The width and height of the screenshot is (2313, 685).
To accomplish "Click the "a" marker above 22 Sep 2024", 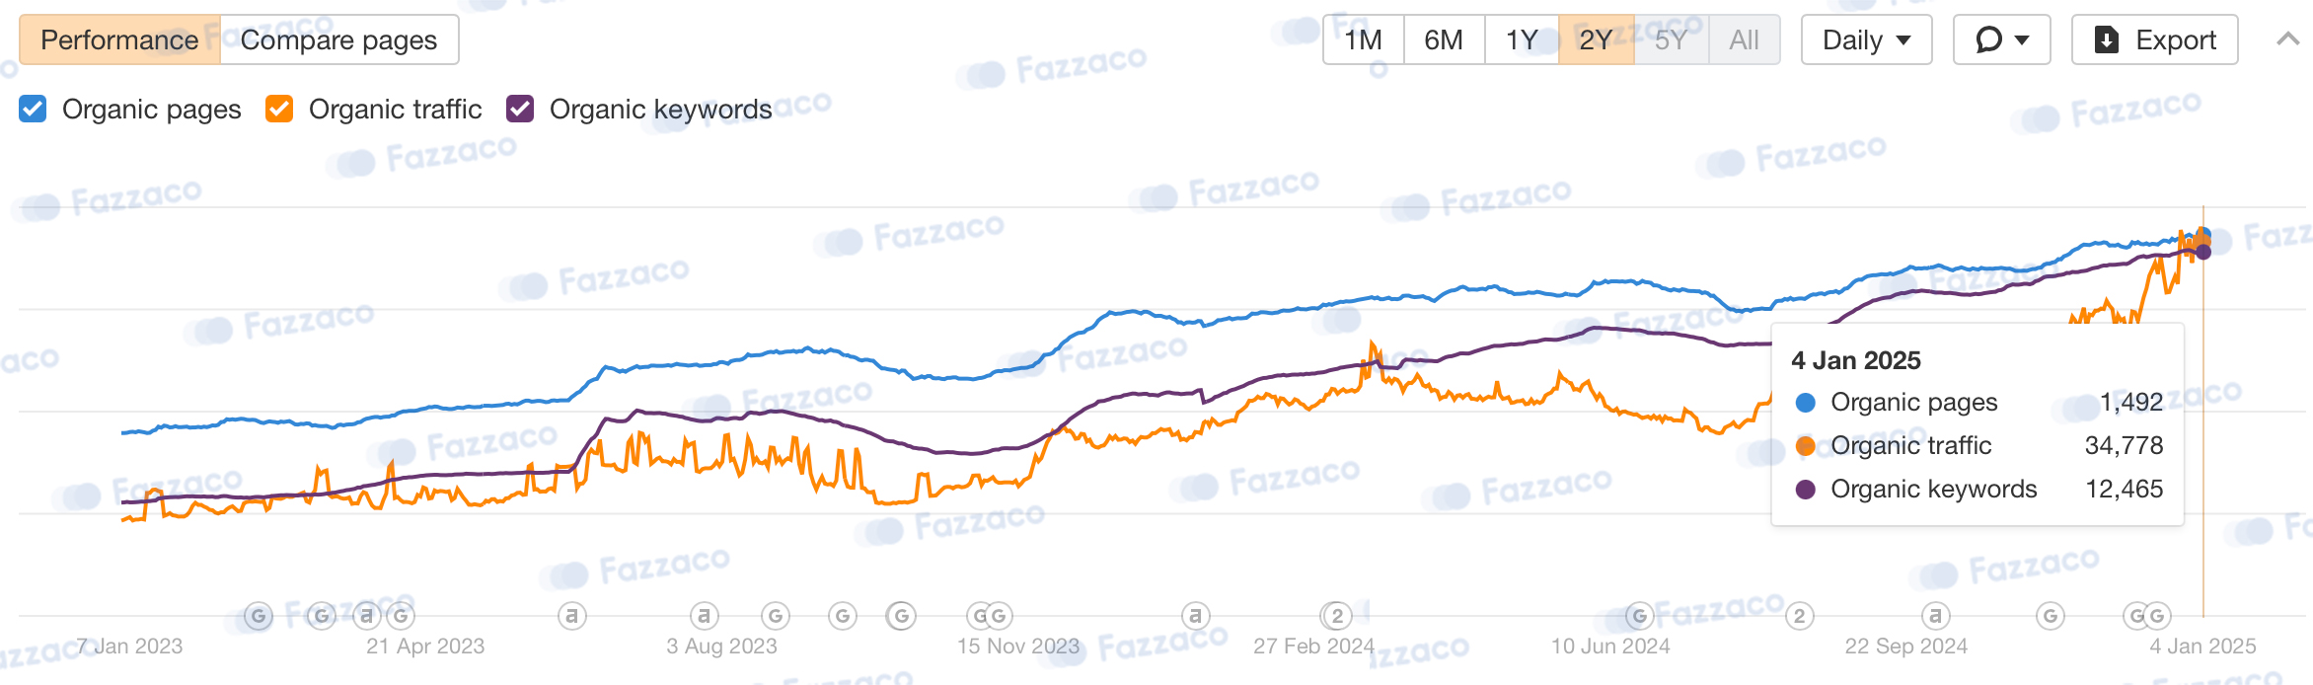I will click(1935, 617).
